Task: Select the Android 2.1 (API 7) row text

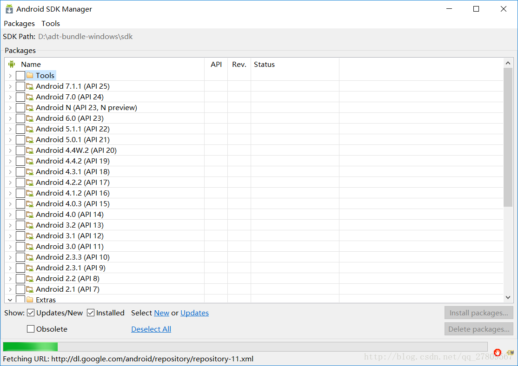Action: tap(68, 289)
